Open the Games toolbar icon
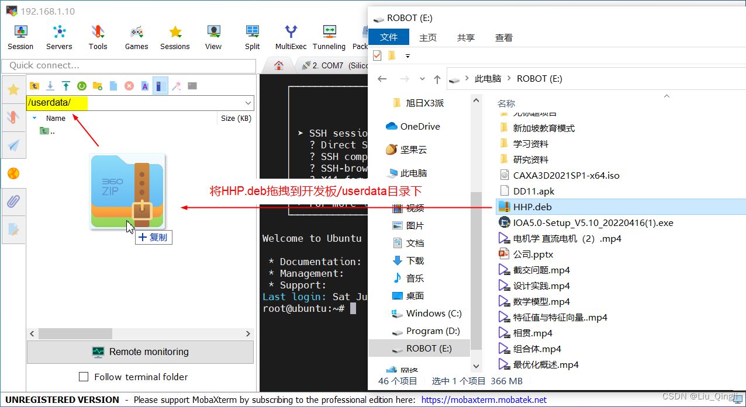 pyautogui.click(x=136, y=37)
